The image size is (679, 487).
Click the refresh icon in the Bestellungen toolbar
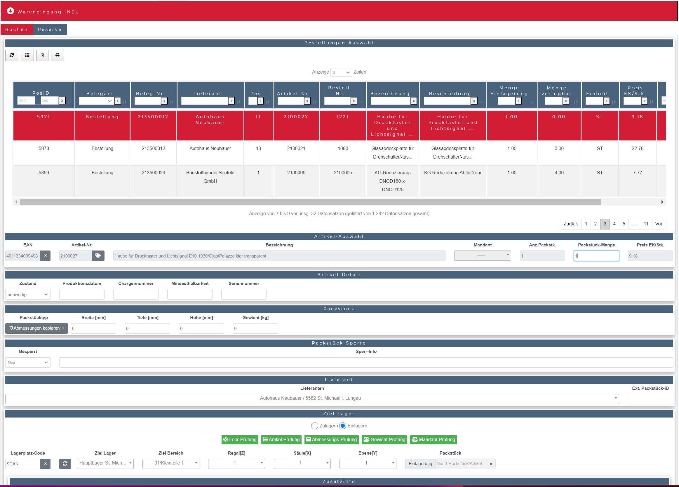click(12, 55)
